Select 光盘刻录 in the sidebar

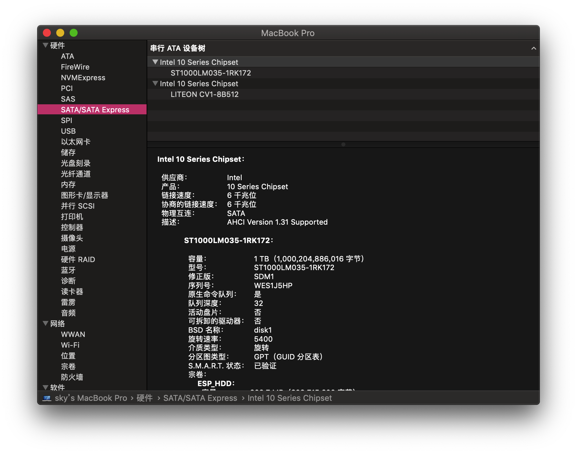pos(76,163)
